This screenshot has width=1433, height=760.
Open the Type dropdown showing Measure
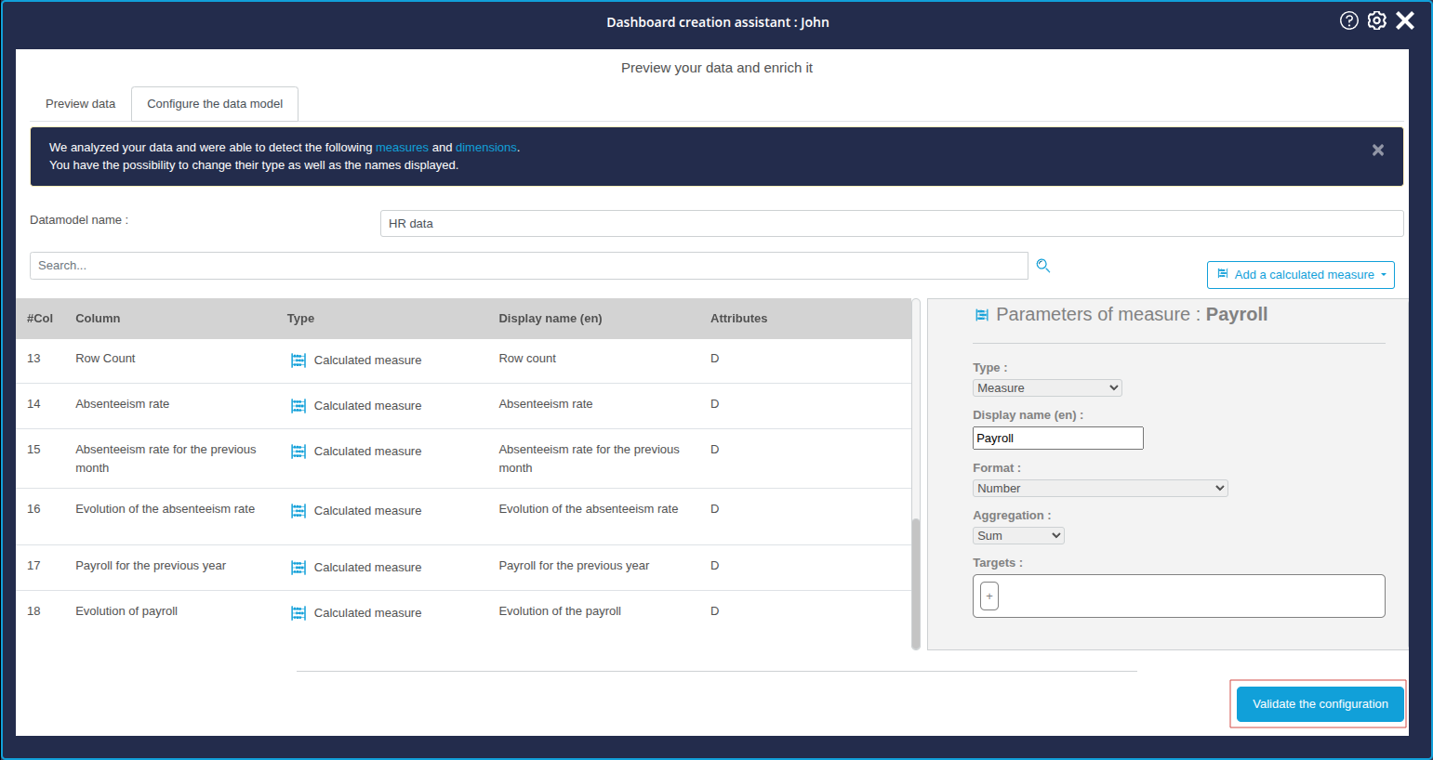(x=1046, y=388)
